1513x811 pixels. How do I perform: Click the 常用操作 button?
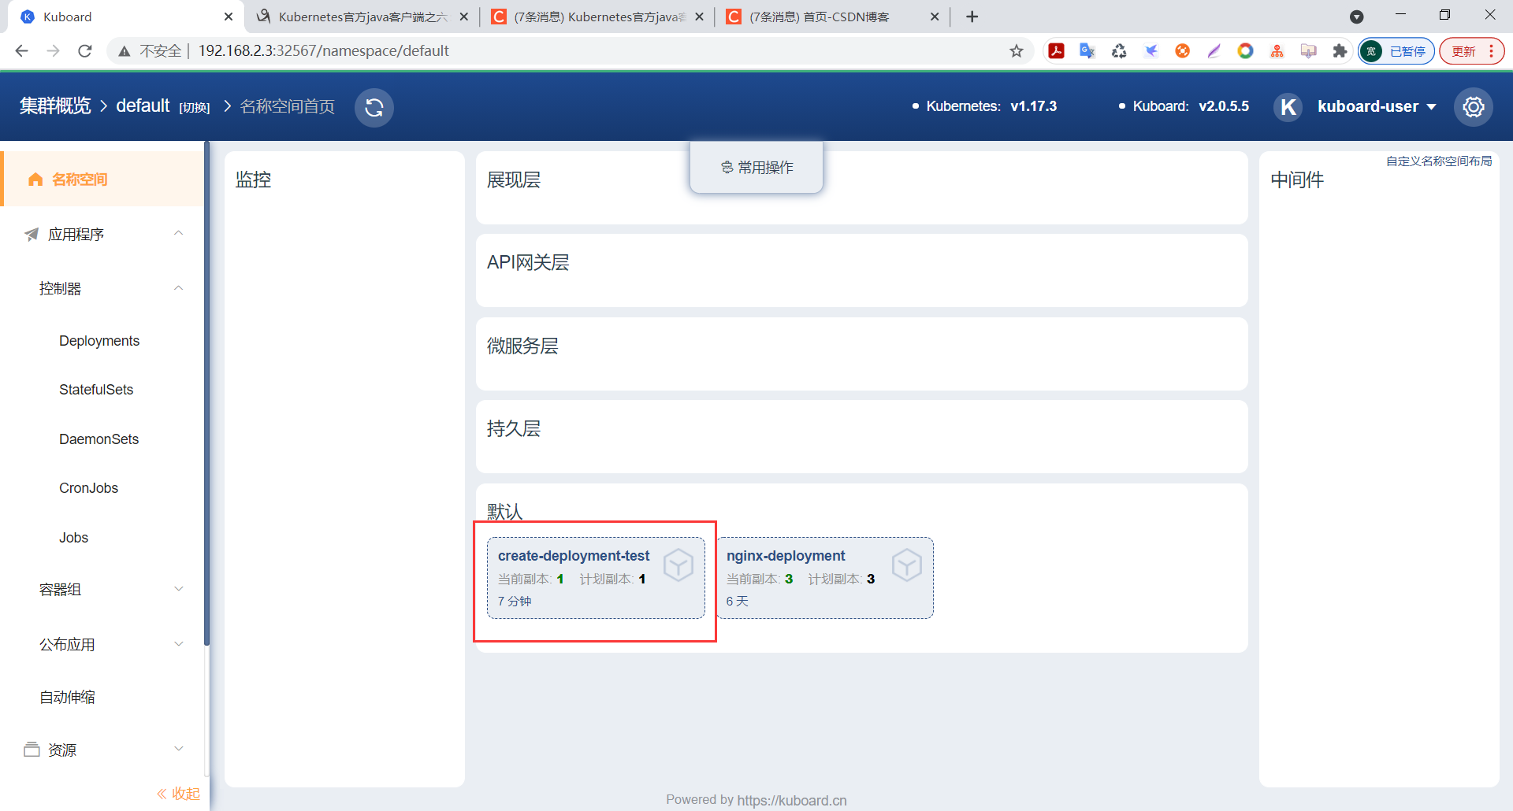pyautogui.click(x=756, y=167)
